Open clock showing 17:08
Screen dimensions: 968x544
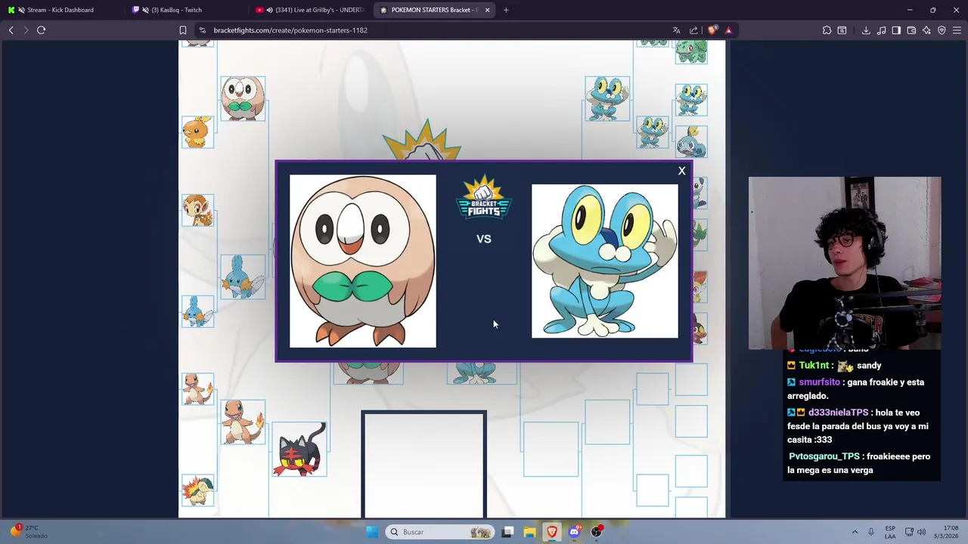pyautogui.click(x=948, y=532)
